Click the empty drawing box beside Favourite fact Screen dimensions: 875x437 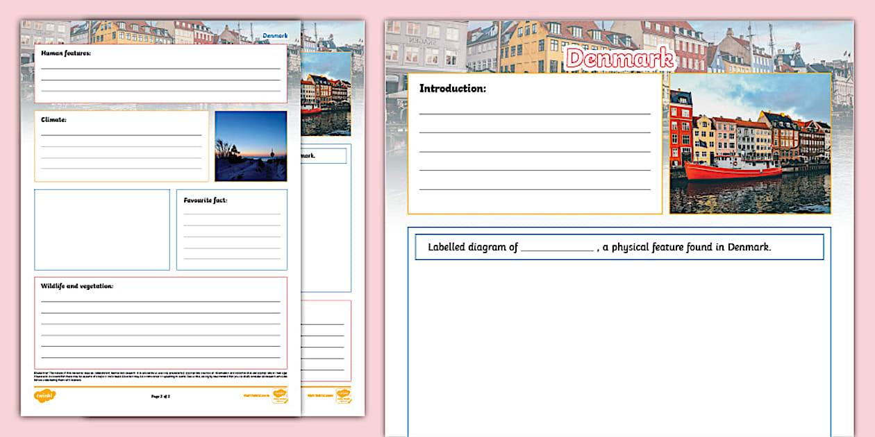point(102,230)
